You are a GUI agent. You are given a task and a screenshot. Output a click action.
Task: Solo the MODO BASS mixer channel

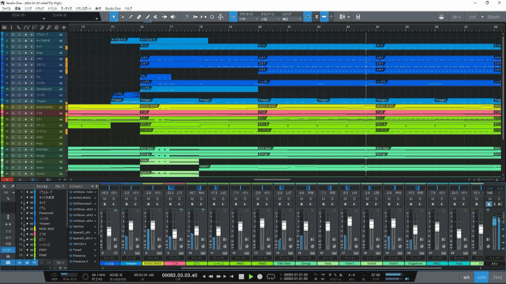[157, 199]
